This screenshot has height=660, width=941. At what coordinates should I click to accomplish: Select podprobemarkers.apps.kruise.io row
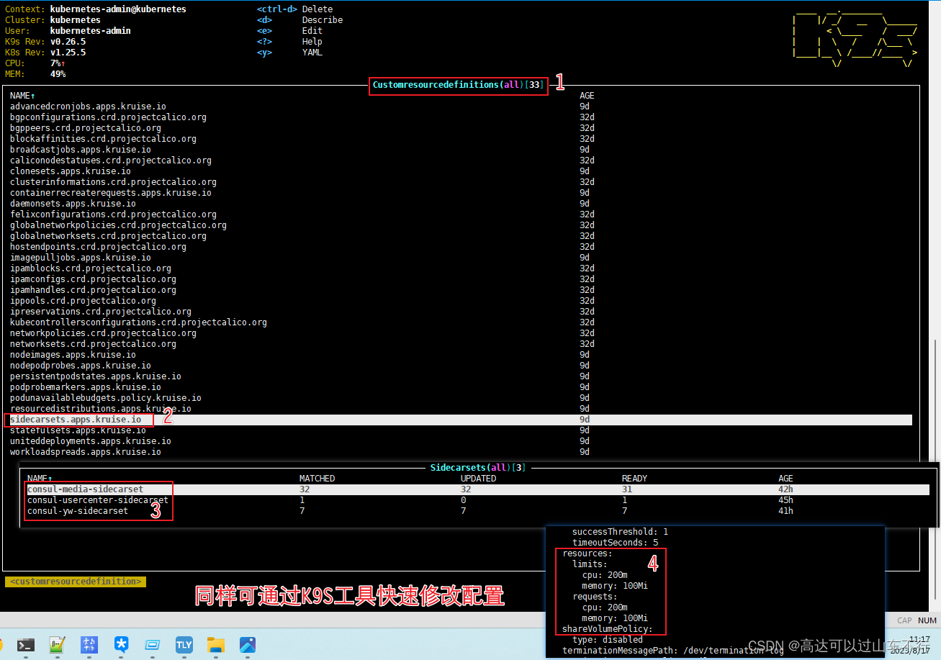click(461, 387)
